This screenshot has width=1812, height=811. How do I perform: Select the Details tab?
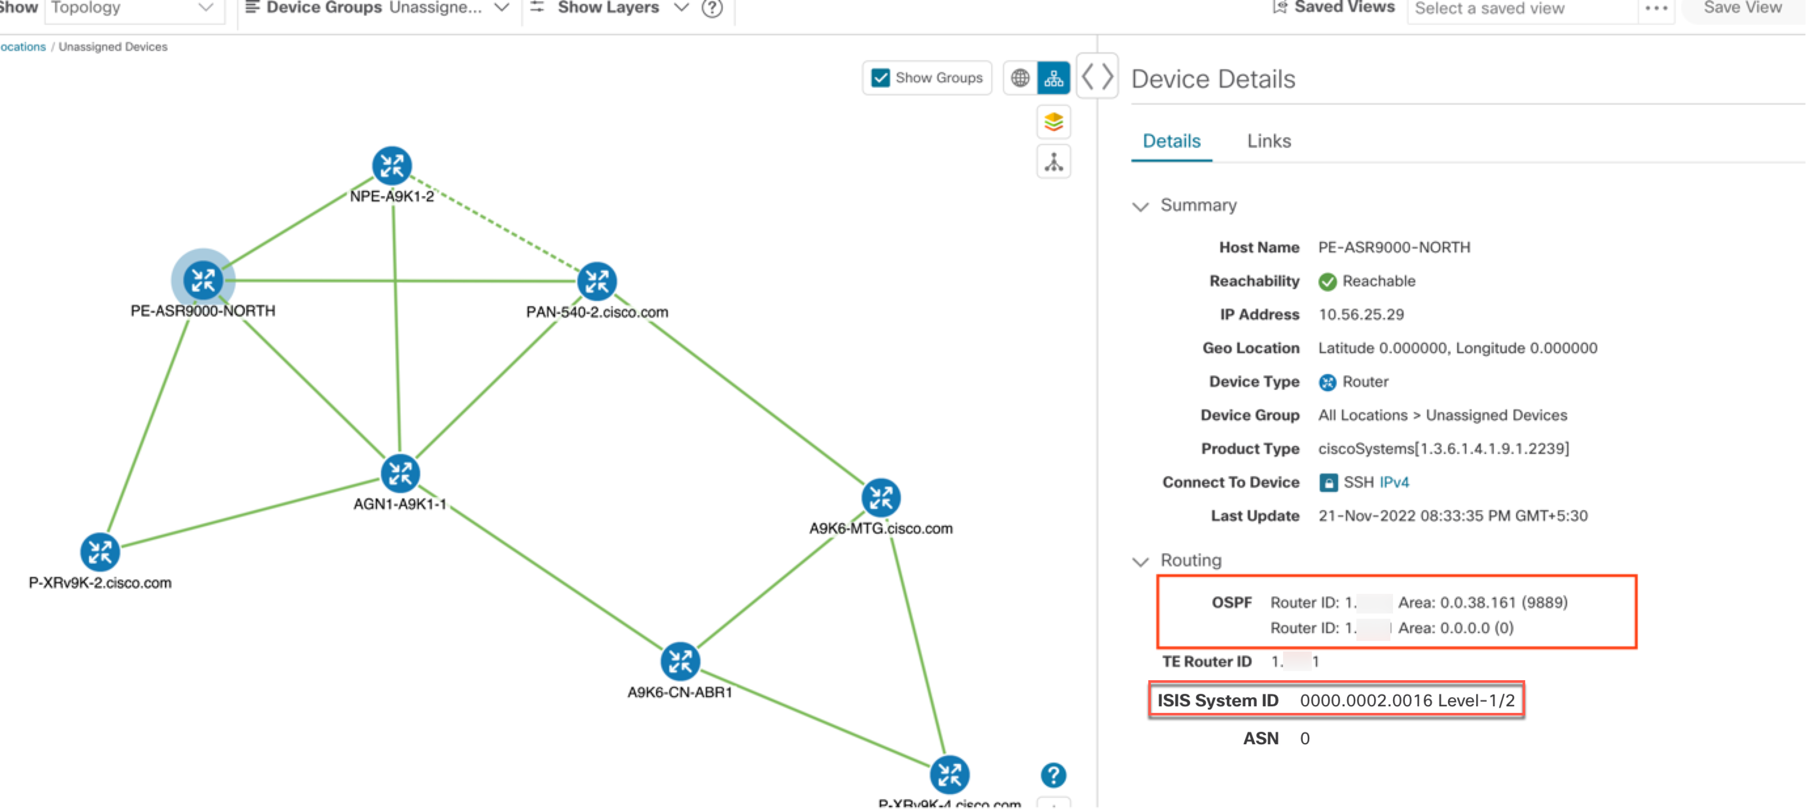1171,140
